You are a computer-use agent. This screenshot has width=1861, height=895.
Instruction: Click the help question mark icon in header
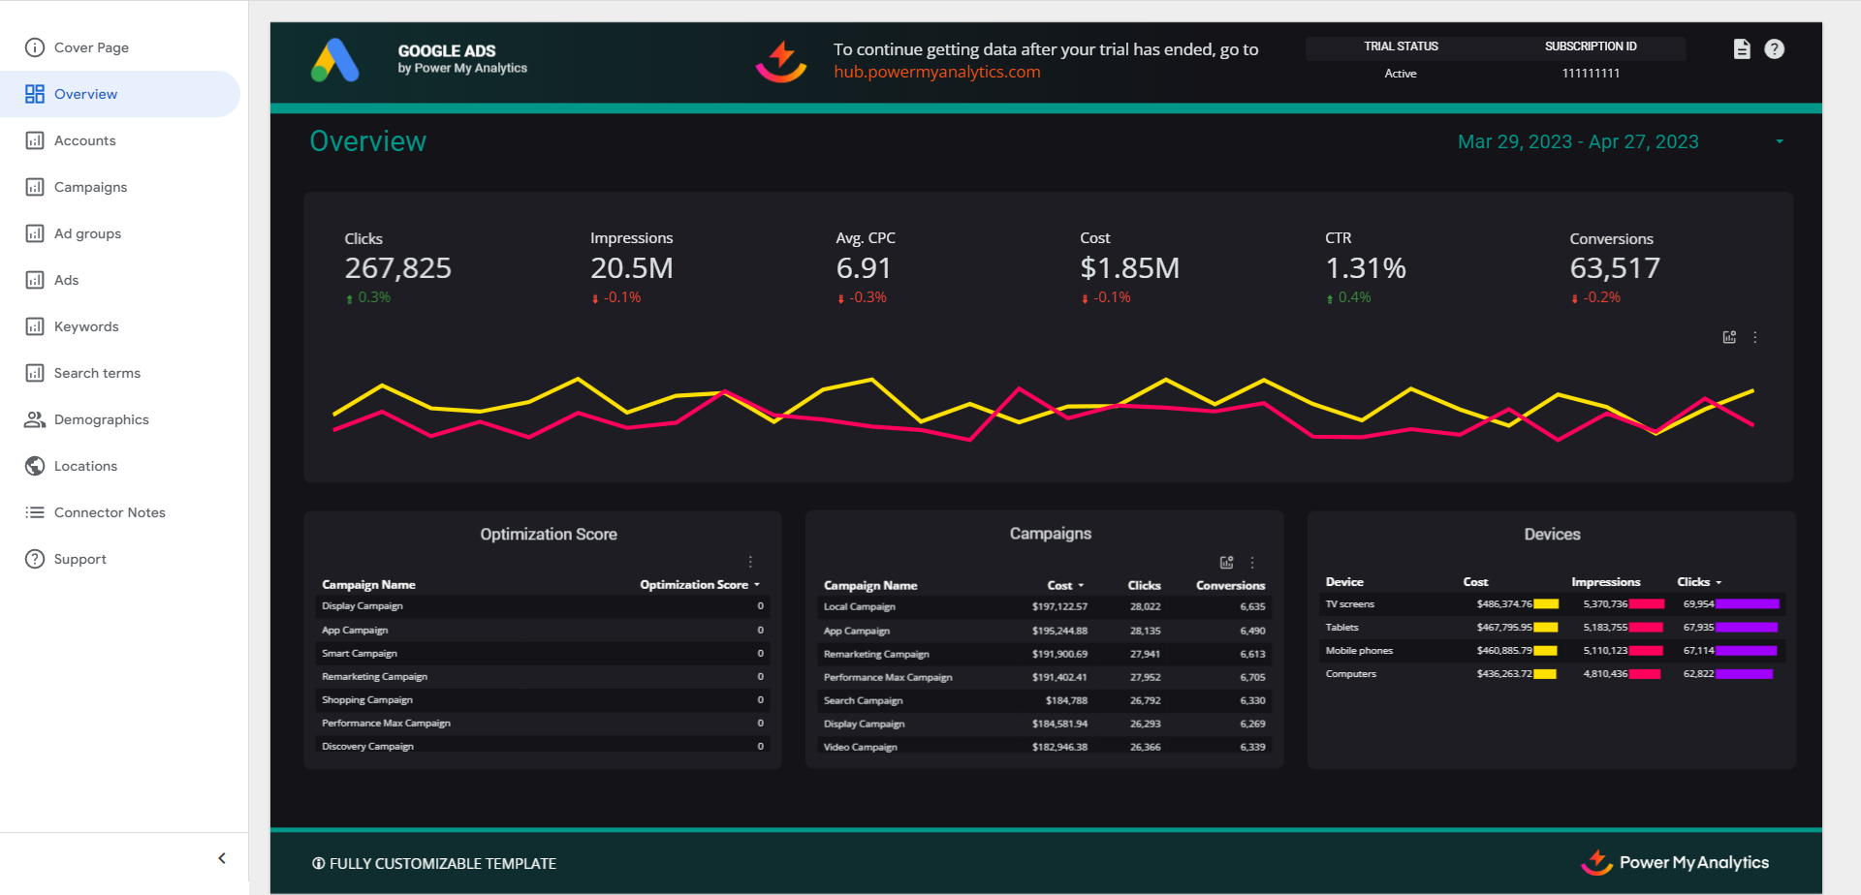pyautogui.click(x=1776, y=48)
